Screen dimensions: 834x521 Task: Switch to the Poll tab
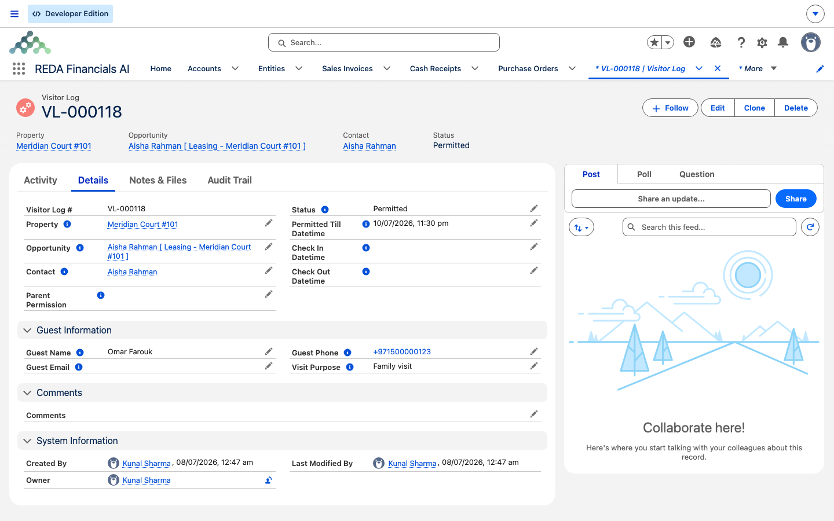644,174
